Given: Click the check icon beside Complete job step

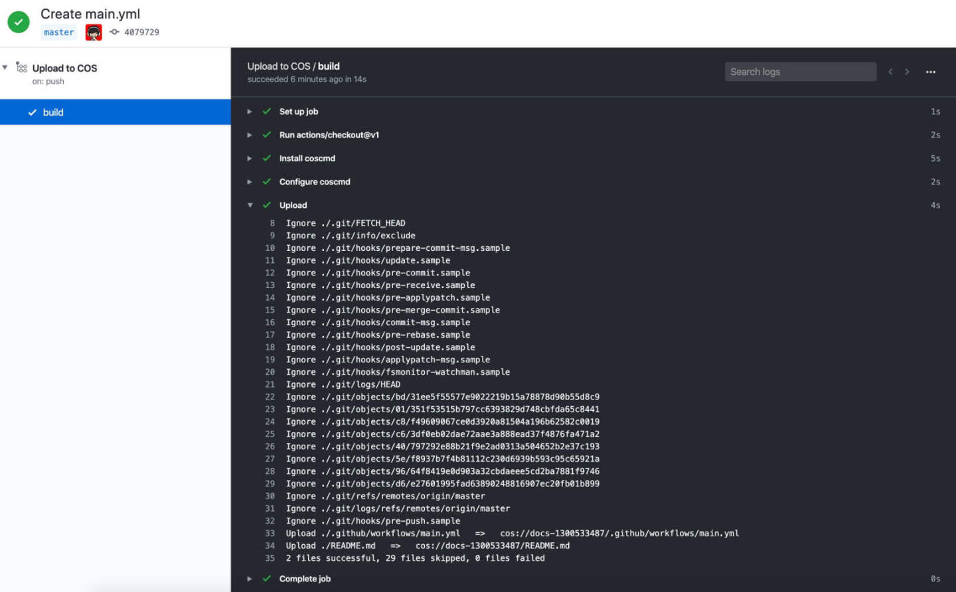Looking at the screenshot, I should point(266,578).
